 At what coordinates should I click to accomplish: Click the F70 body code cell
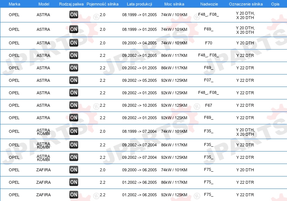(208, 43)
